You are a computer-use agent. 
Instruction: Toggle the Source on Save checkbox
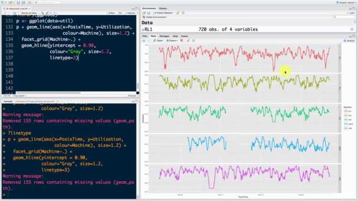click(20, 13)
